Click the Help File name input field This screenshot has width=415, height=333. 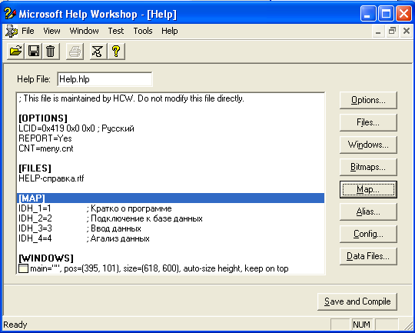(x=105, y=79)
